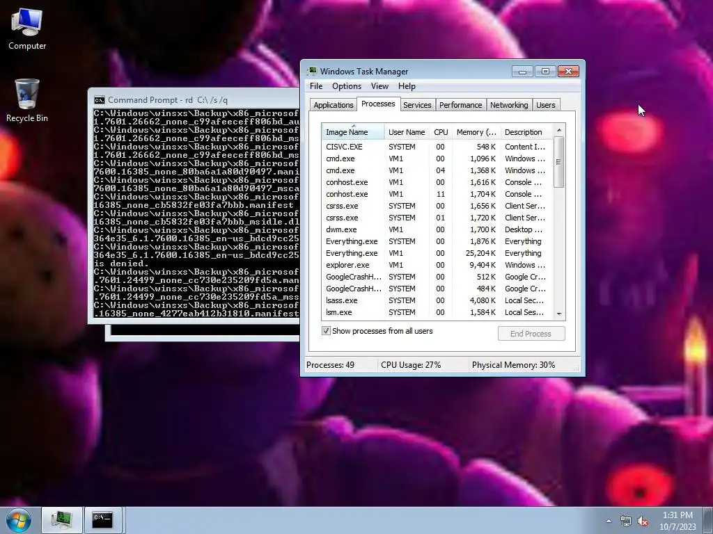This screenshot has height=534, width=713.
Task: Sort by User Name column header
Action: [x=407, y=131]
